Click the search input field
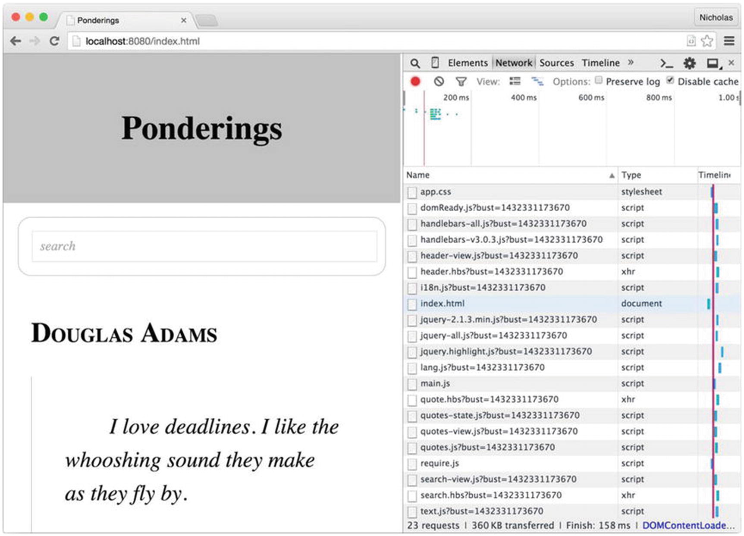This screenshot has width=744, height=536. (204, 246)
